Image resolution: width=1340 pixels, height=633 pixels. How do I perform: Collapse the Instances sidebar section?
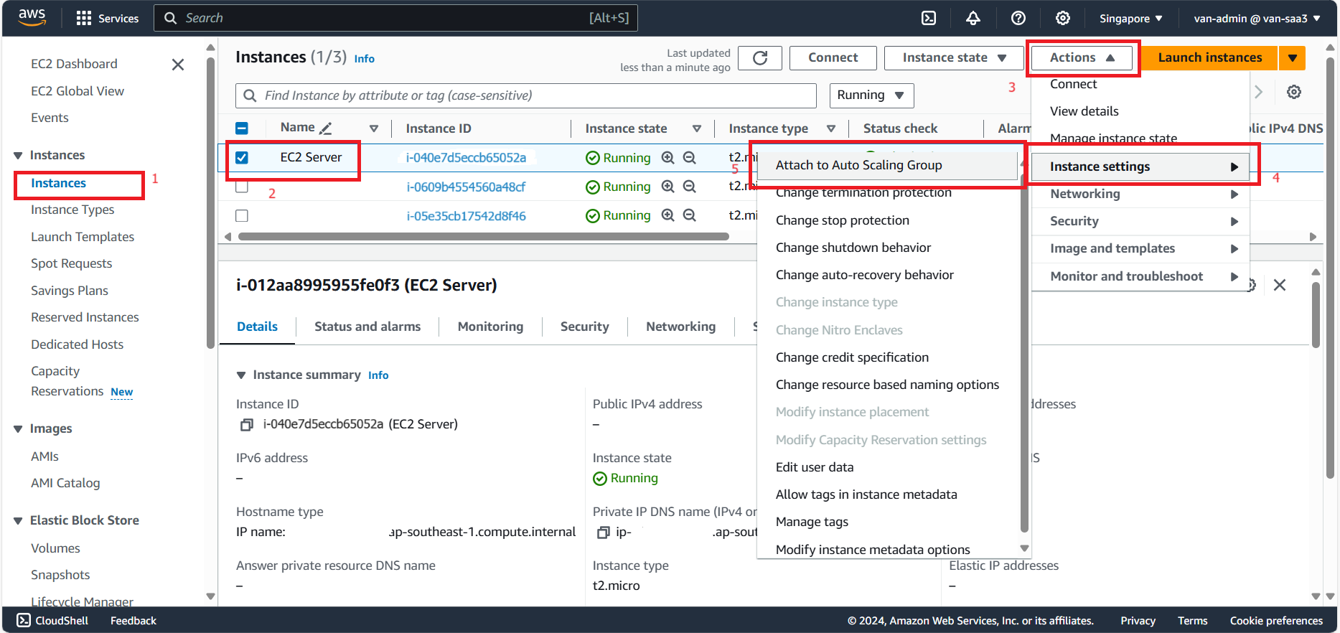18,156
